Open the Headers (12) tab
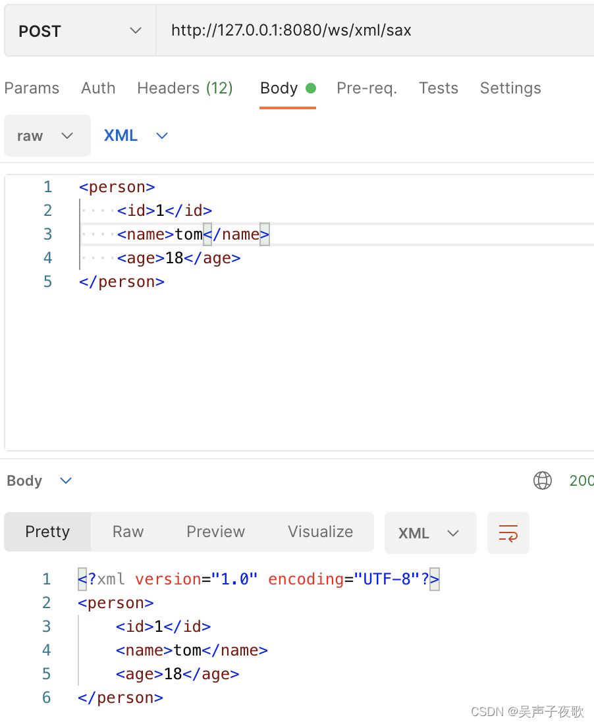Screen dimensions: 594x724 [185, 88]
